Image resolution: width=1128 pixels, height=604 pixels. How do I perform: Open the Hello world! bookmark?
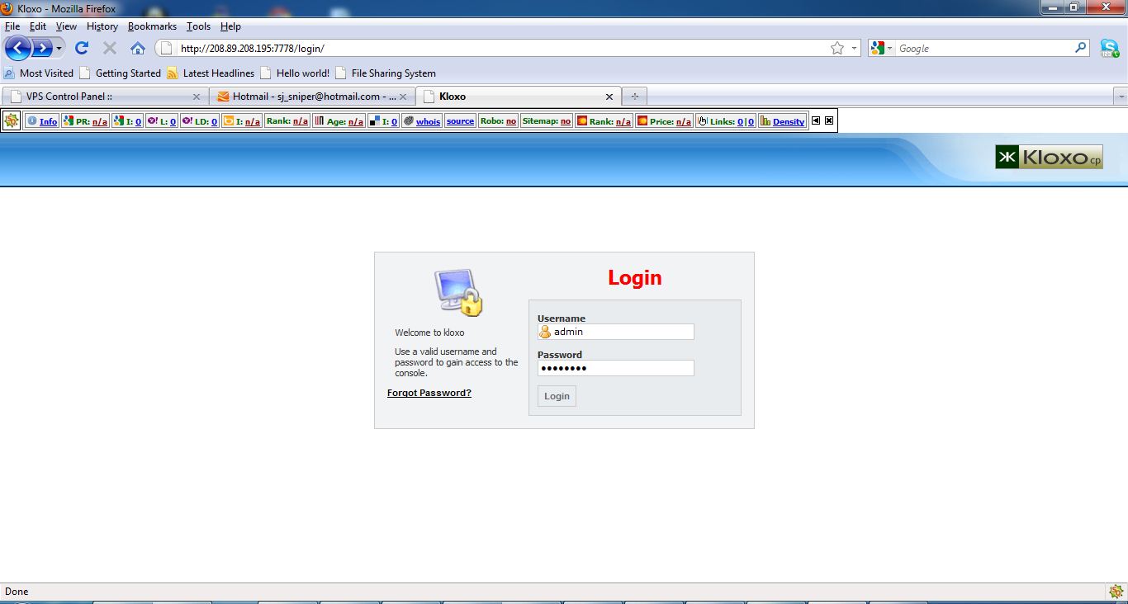pos(295,73)
